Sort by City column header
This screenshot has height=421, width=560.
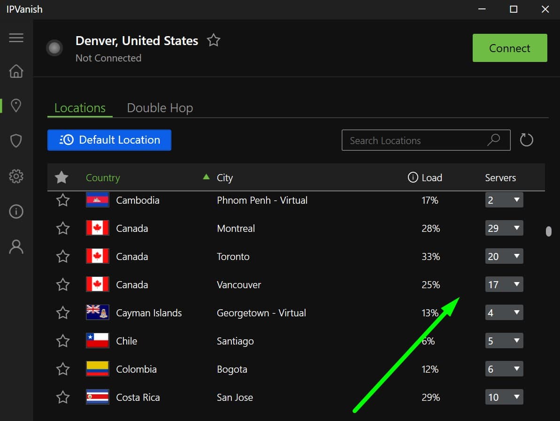(225, 178)
